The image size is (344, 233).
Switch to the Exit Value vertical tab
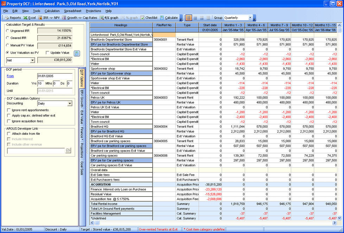pyautogui.click(x=82, y=117)
